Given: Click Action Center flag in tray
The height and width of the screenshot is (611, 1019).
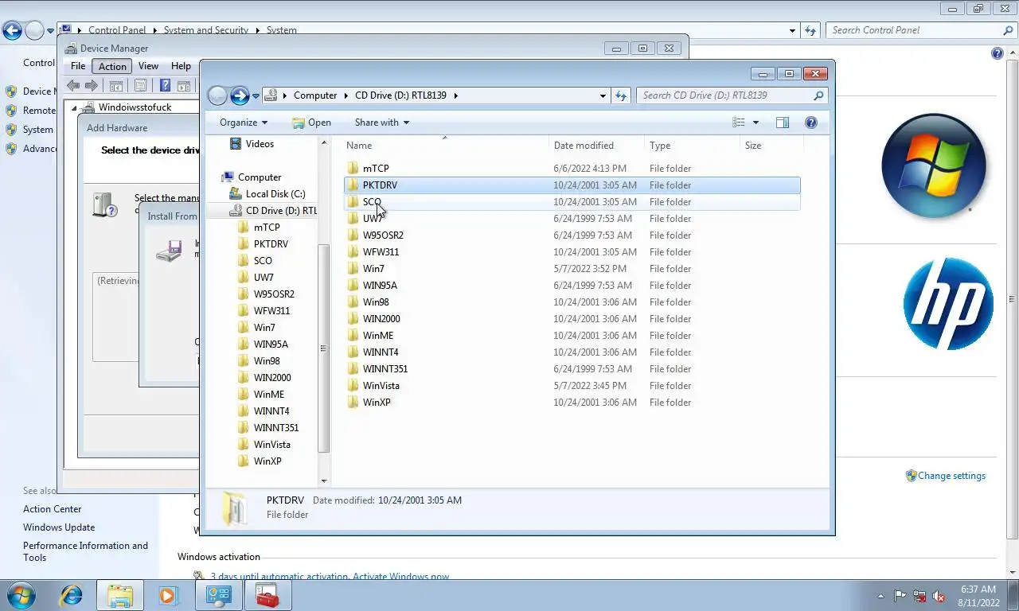Looking at the screenshot, I should click(x=900, y=596).
